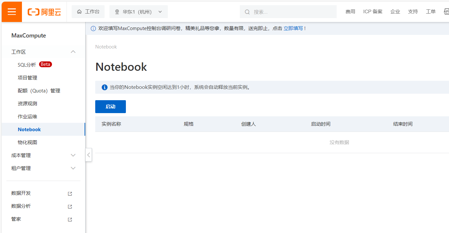Screen dimensions: 449x233
Task: Open ICP 备案 in the top bar
Action: coord(373,12)
